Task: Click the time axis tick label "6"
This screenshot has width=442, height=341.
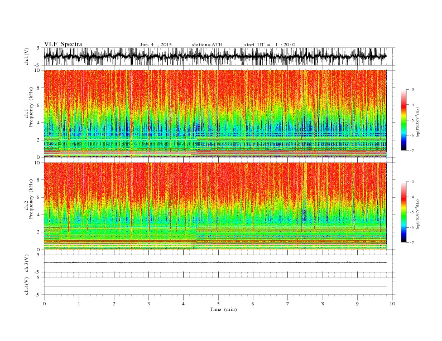Action: (253, 304)
